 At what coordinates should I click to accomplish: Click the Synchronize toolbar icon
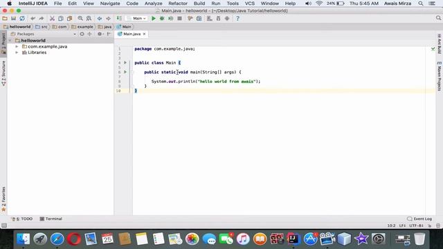(x=22, y=19)
